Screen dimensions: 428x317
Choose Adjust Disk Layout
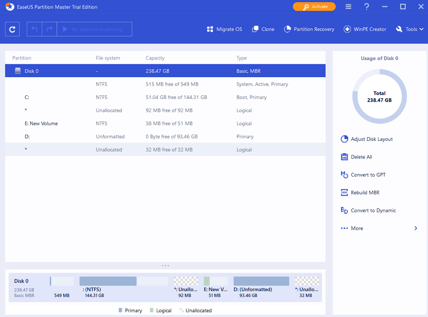click(371, 139)
